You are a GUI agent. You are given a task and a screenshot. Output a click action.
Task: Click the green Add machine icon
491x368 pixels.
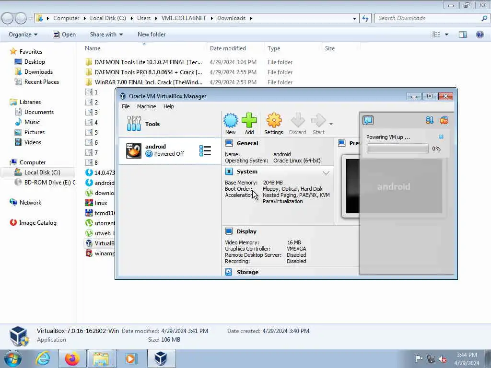point(249,120)
